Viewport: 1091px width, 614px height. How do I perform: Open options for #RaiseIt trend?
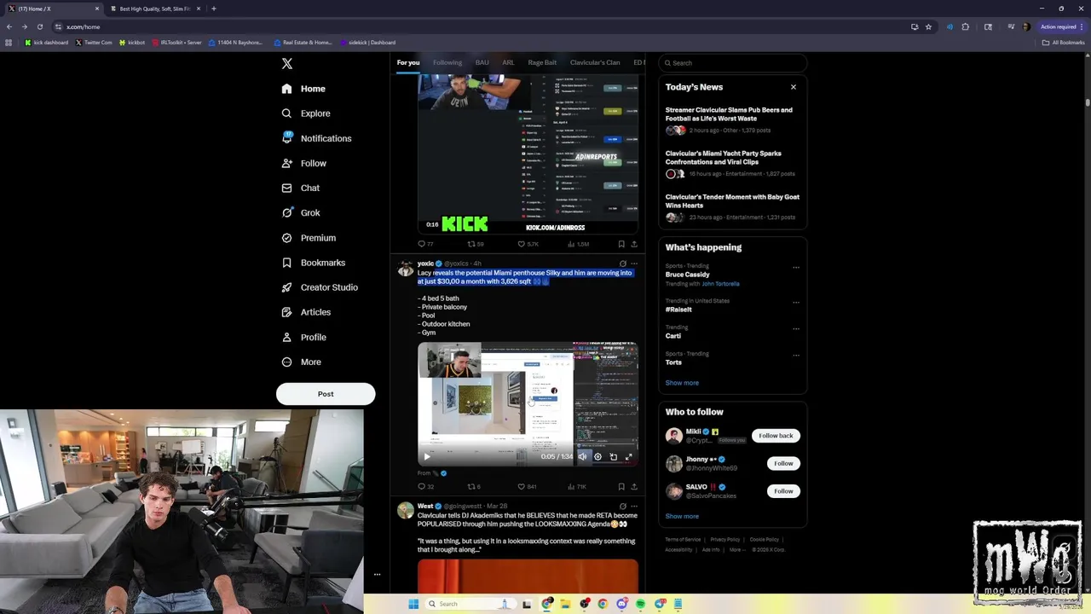[x=796, y=302]
